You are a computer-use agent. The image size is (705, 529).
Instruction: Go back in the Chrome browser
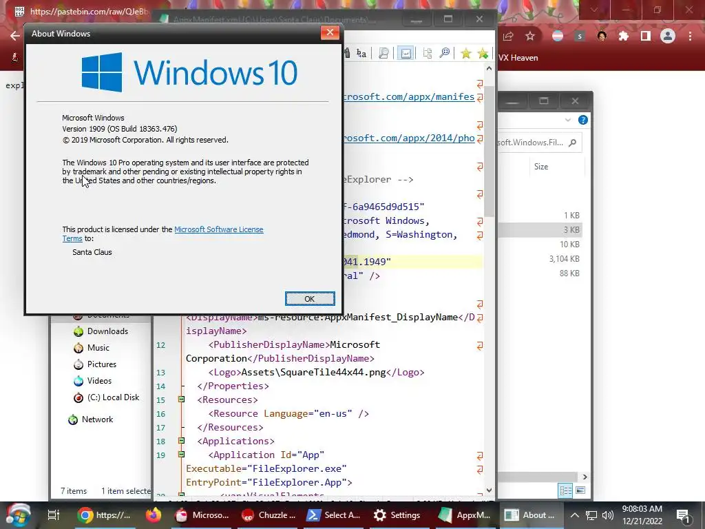(x=15, y=37)
